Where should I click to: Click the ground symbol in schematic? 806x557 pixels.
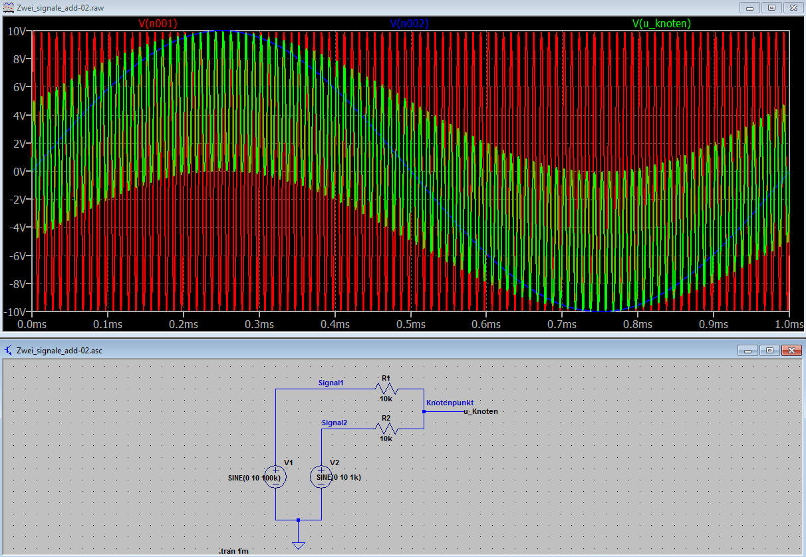299,544
